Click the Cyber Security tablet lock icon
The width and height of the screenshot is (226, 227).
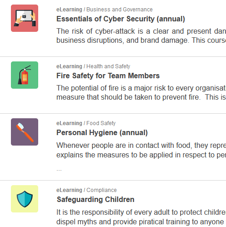coord(25,18)
